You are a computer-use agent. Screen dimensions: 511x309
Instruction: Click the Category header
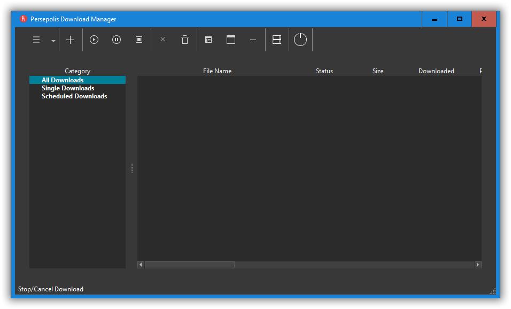(x=77, y=71)
